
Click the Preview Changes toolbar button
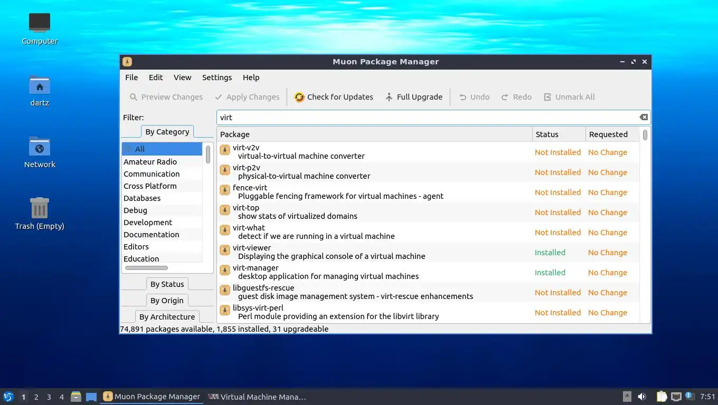pos(166,97)
